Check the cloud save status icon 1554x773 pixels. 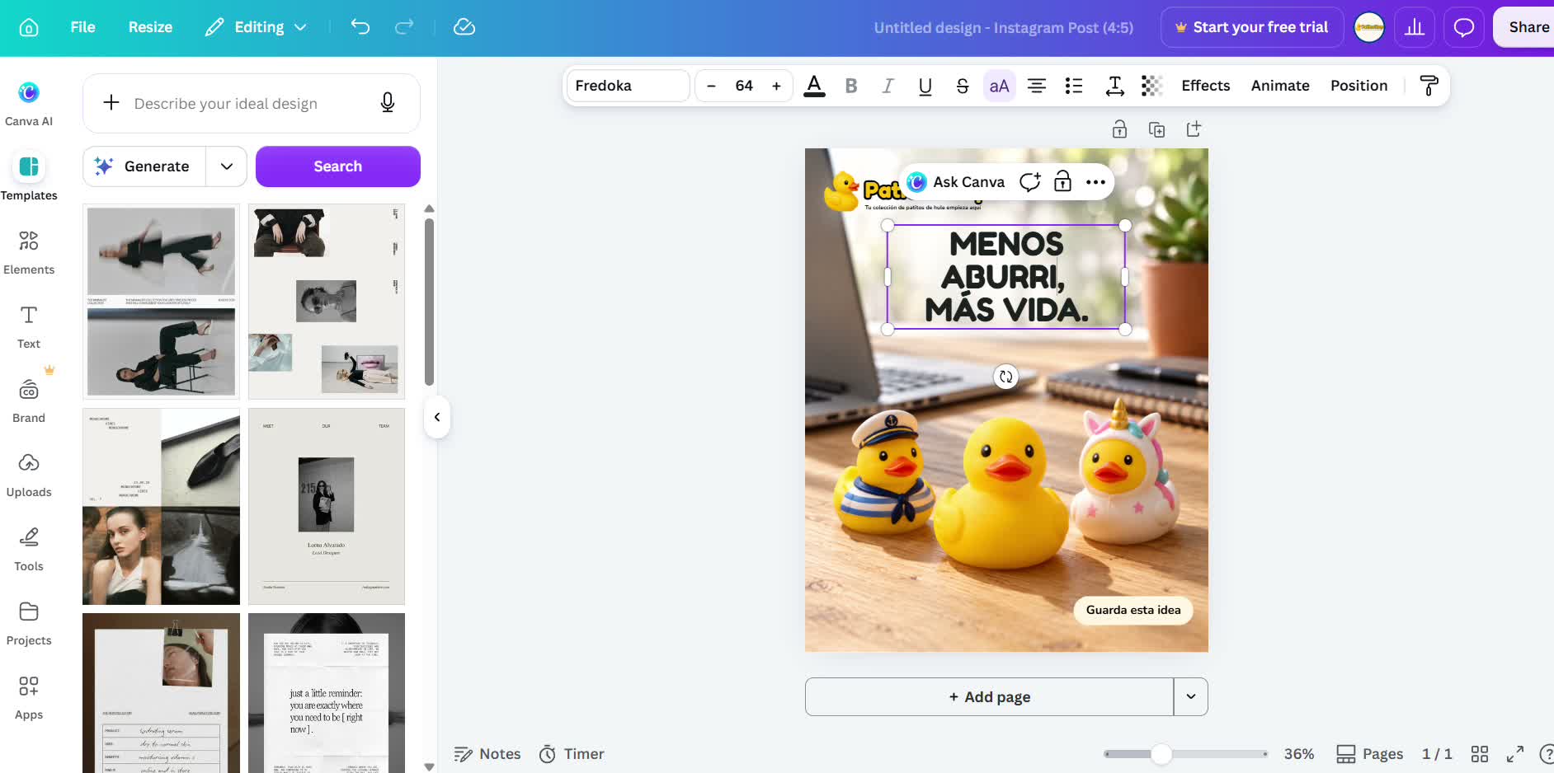click(464, 27)
